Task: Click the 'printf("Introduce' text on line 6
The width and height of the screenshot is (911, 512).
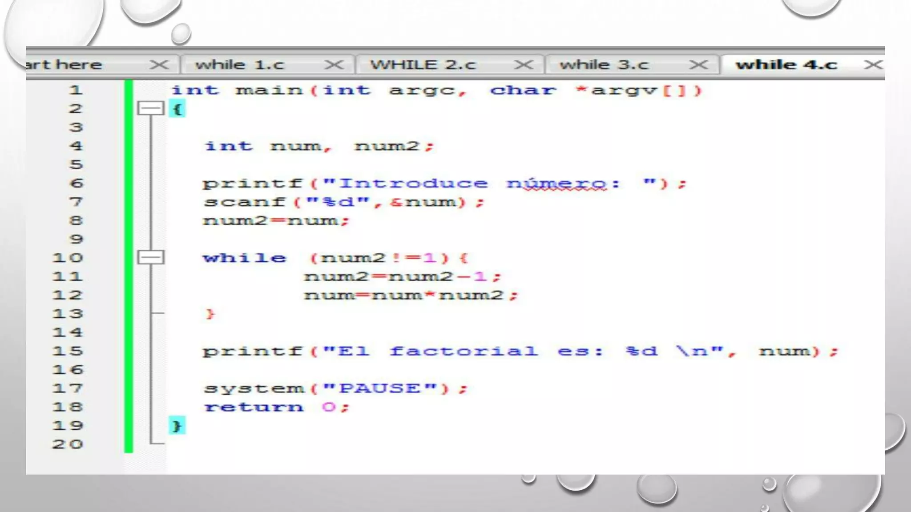Action: (x=345, y=184)
